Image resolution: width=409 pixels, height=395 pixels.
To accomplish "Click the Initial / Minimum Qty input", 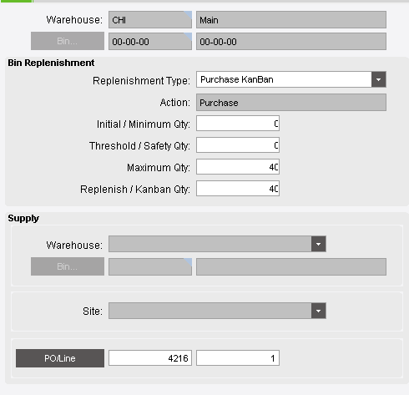I will coord(238,124).
